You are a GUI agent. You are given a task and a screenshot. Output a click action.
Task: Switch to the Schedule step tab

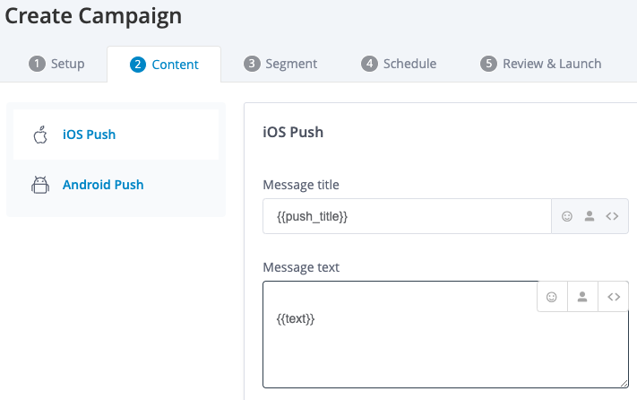399,64
